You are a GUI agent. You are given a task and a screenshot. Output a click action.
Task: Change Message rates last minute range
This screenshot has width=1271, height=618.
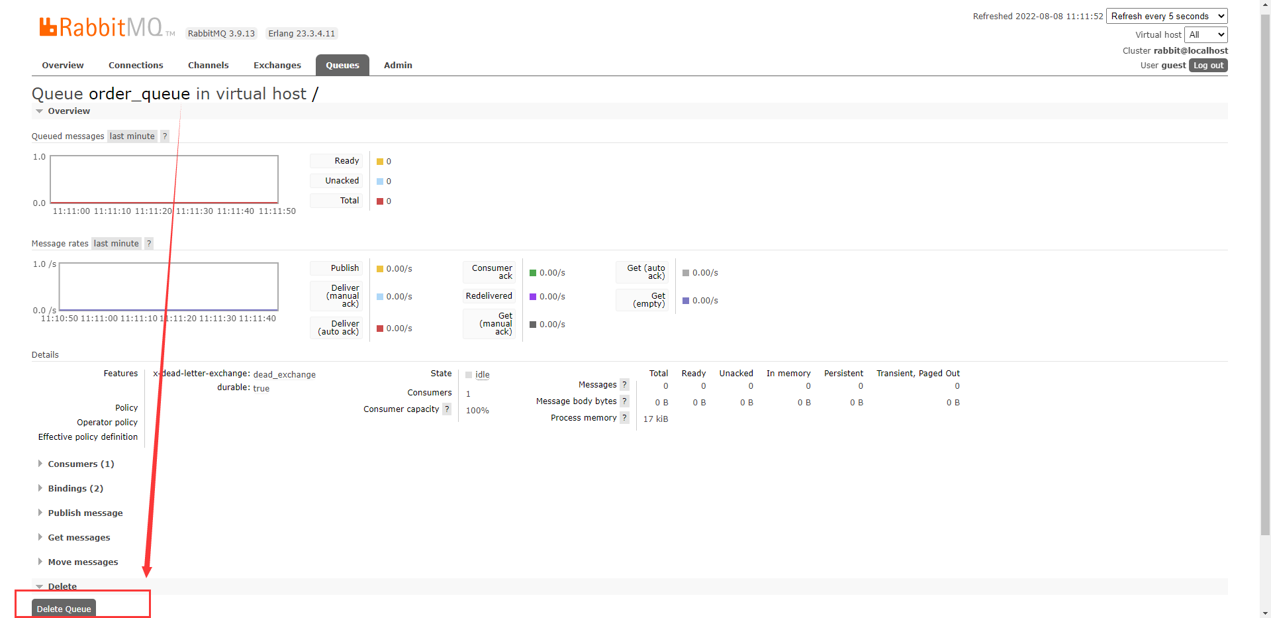[x=117, y=243]
